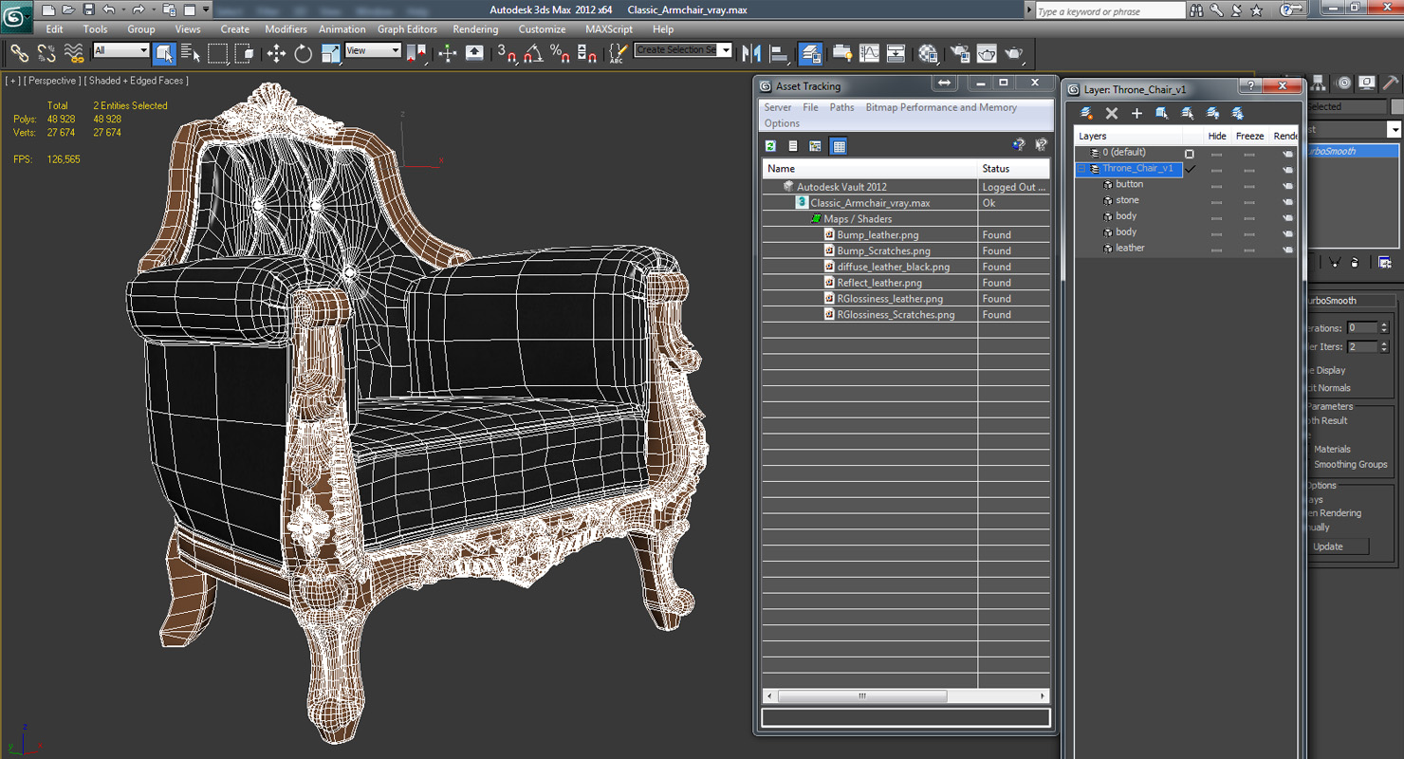
Task: Click Shaded + Edged Faces viewport label
Action: pyautogui.click(x=137, y=81)
